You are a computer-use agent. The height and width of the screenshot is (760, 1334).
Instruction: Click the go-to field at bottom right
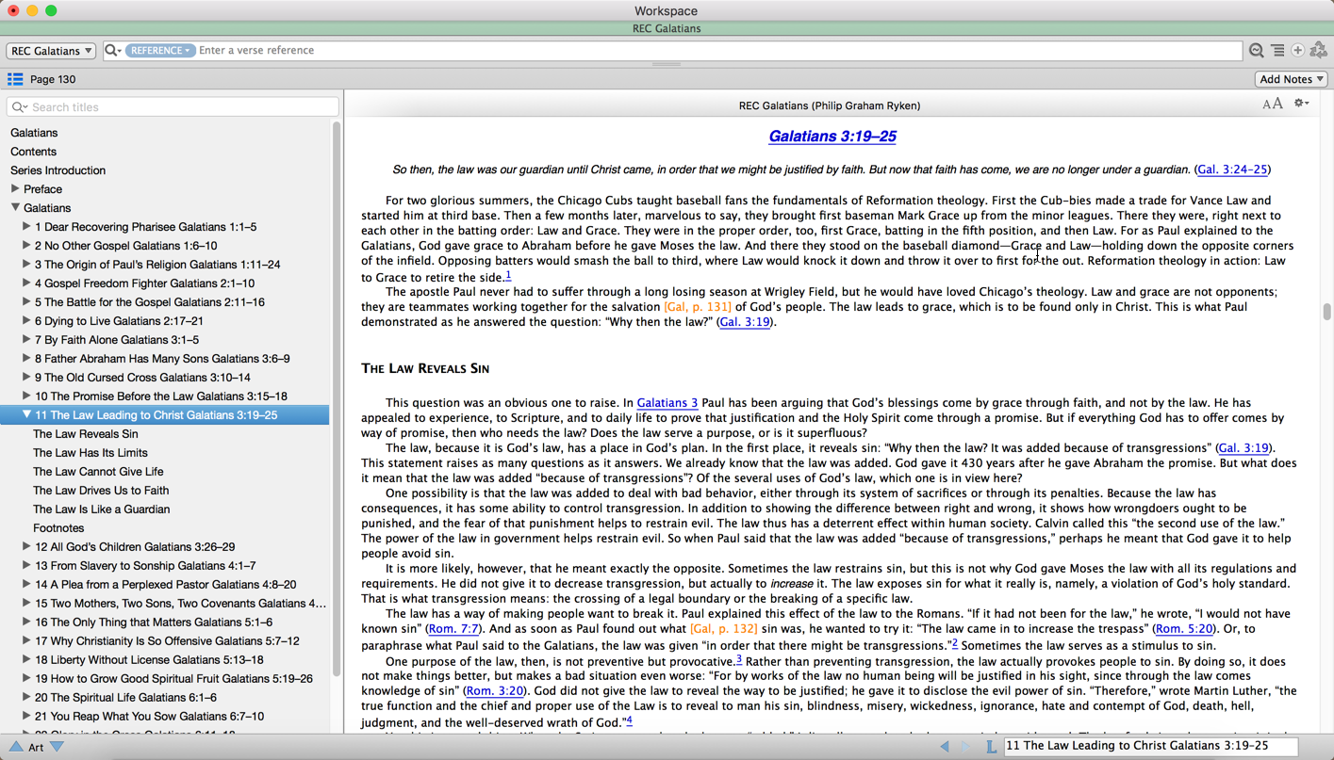tap(1150, 746)
